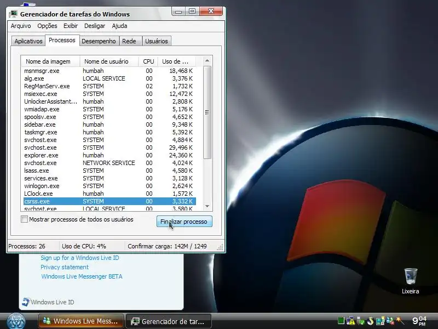Click the process list scroll-down arrow

207,206
